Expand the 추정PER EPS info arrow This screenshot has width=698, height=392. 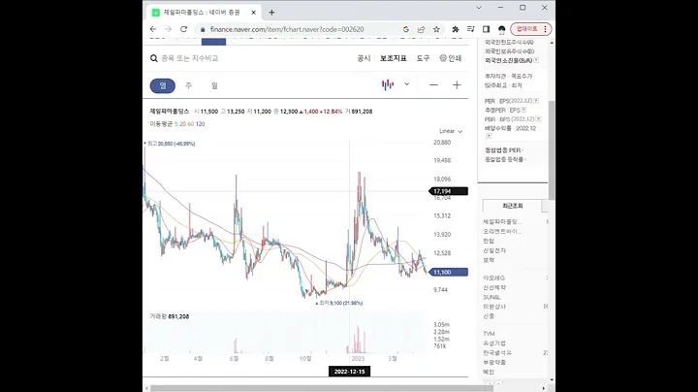523,110
